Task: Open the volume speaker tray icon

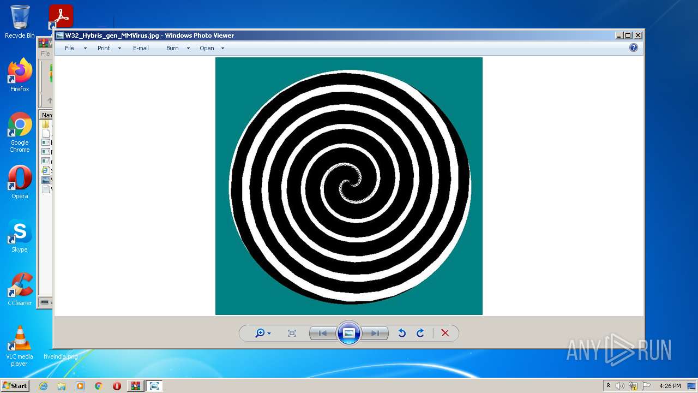Action: click(620, 386)
